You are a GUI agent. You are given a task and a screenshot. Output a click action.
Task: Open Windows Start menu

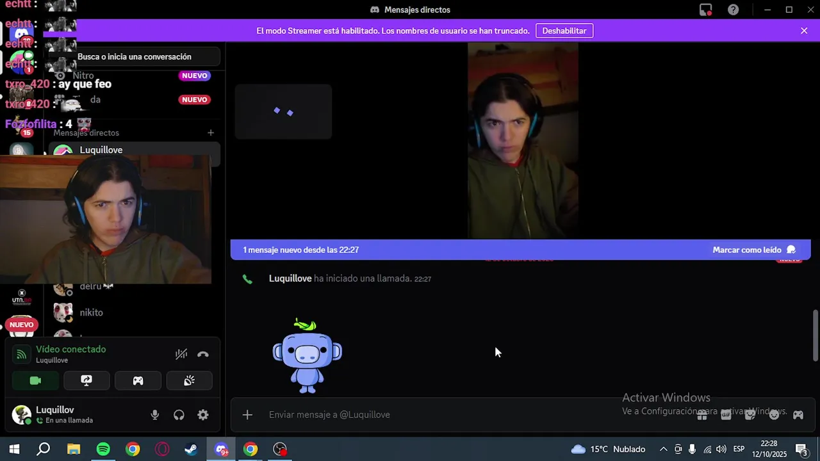pos(14,449)
